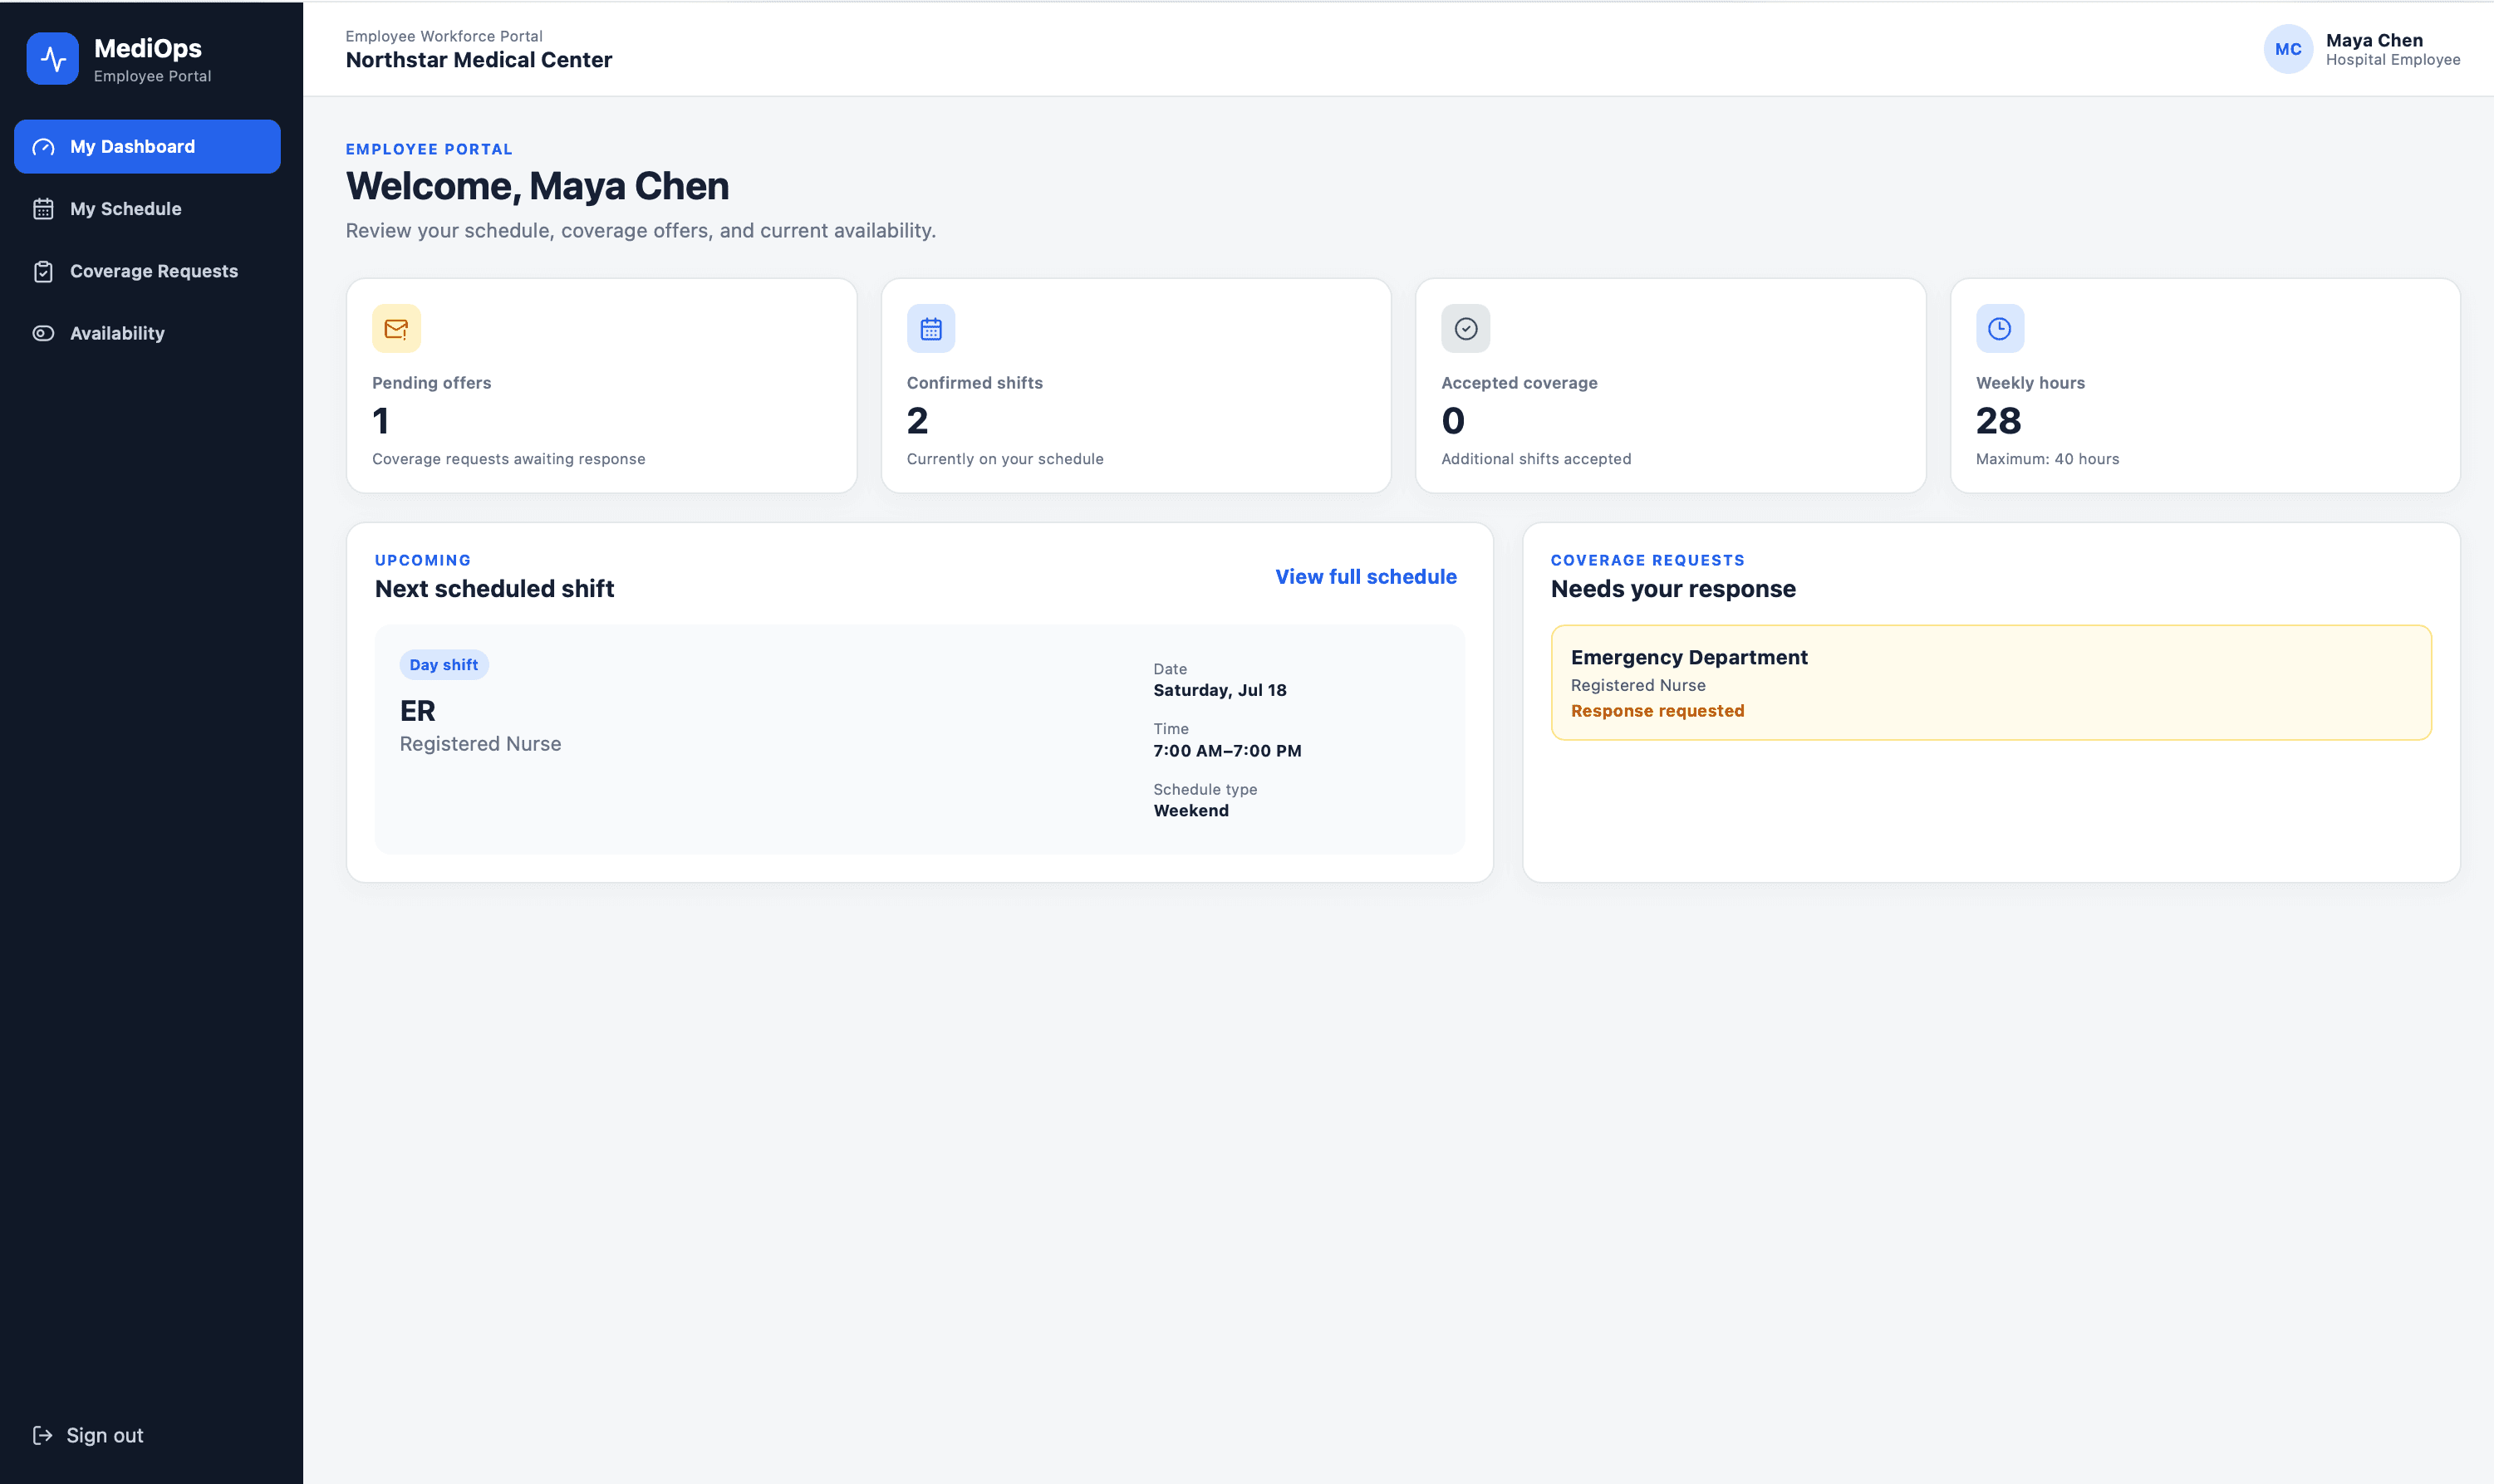Click the Accepted coverage checkmark icon
The height and width of the screenshot is (1484, 2494).
pyautogui.click(x=1465, y=328)
